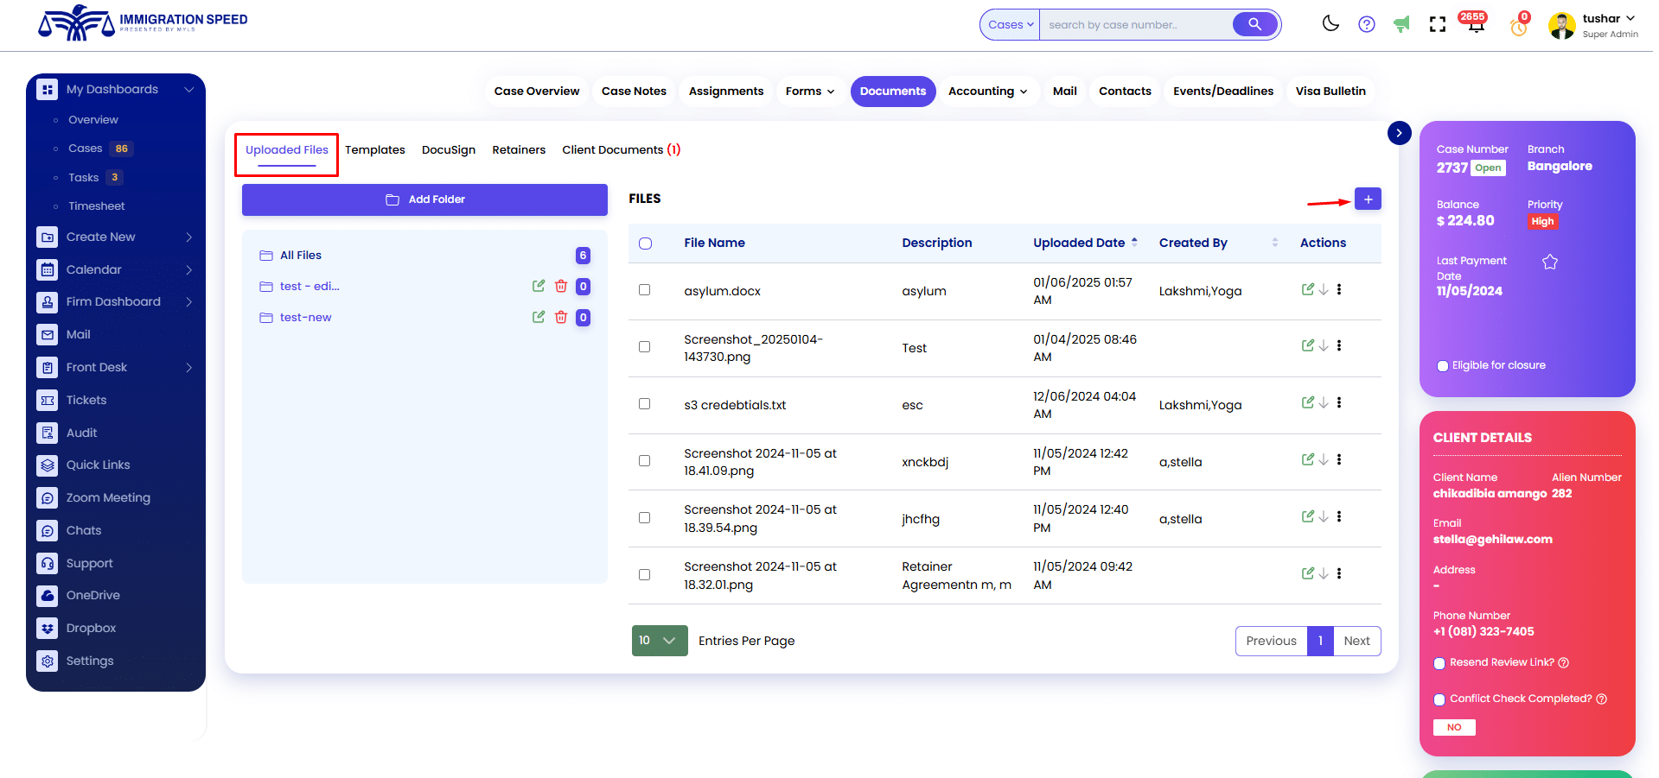Open the notifications bell icon
The image size is (1659, 778).
1476,25
